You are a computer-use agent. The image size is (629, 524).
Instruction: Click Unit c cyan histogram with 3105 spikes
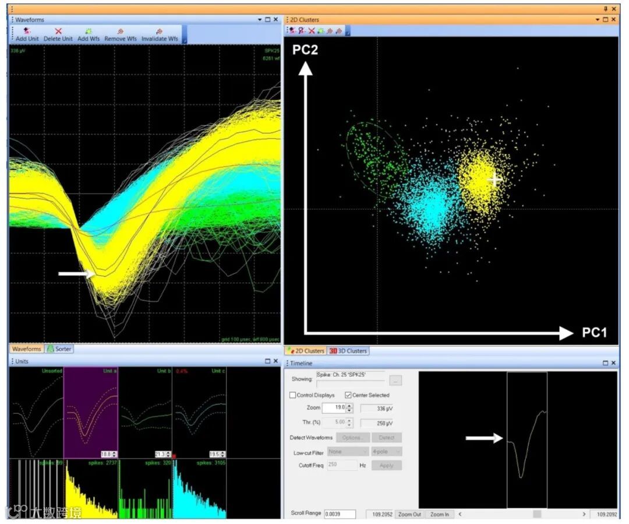tap(199, 488)
